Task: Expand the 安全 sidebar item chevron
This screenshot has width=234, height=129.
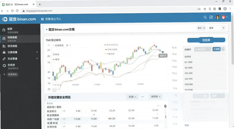Action: pos(37,59)
